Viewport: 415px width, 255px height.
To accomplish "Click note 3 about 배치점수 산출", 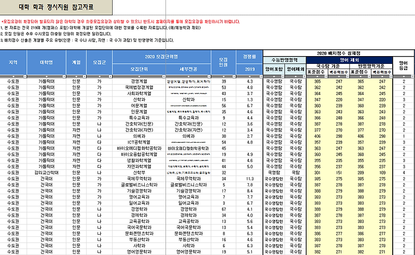I will pos(87,41).
